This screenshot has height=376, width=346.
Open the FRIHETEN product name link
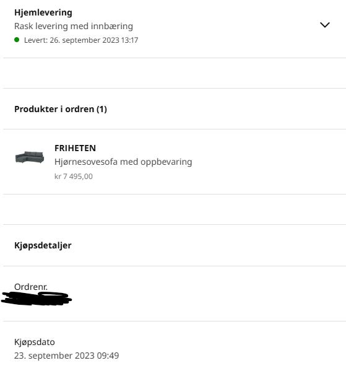click(x=75, y=148)
